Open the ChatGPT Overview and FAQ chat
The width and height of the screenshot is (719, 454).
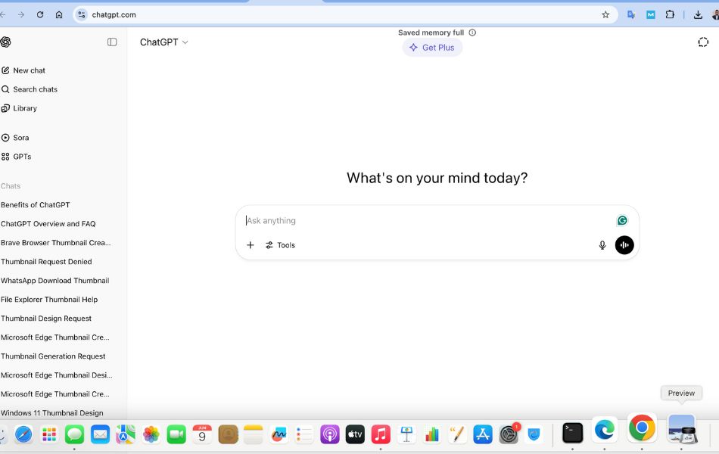coord(48,224)
